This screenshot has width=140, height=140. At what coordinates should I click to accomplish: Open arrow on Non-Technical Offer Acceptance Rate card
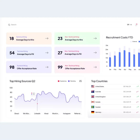pyautogui.click(x=95, y=67)
